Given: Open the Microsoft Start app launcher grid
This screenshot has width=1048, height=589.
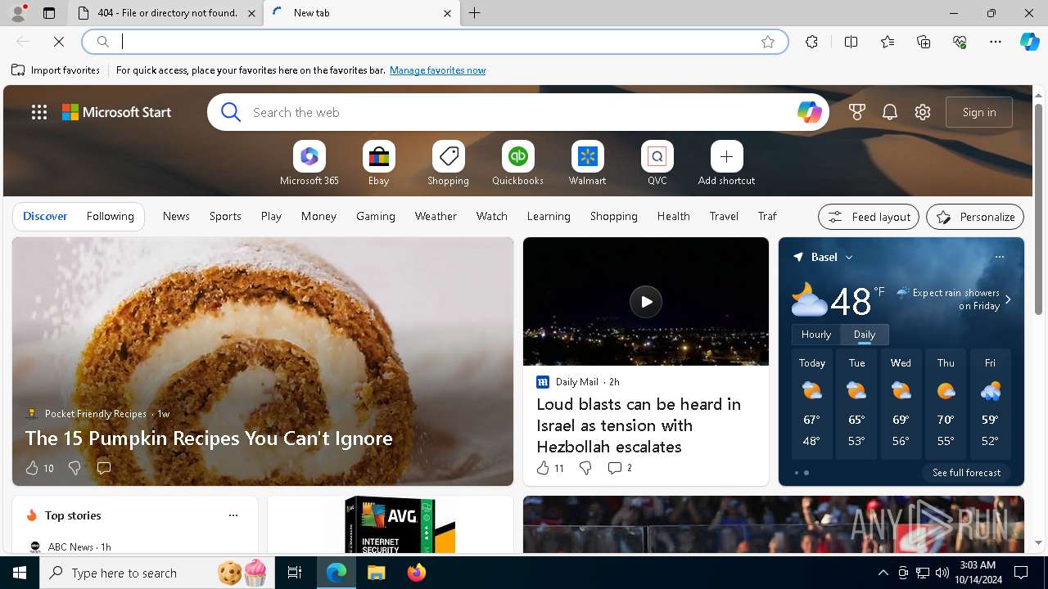Looking at the screenshot, I should coord(39,112).
